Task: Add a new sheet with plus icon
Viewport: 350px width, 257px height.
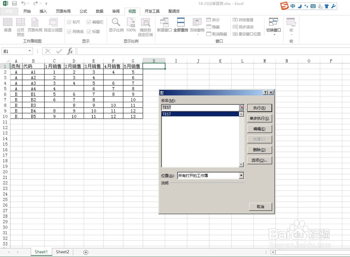Action: tap(86, 252)
